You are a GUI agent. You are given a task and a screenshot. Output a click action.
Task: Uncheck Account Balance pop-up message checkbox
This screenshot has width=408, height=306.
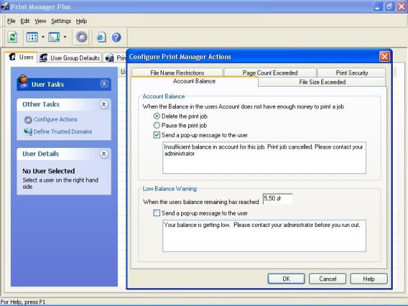(157, 135)
